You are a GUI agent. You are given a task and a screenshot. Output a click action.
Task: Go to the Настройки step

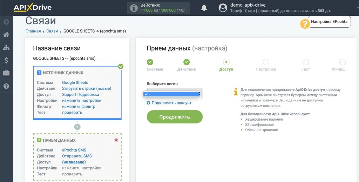coord(266,62)
